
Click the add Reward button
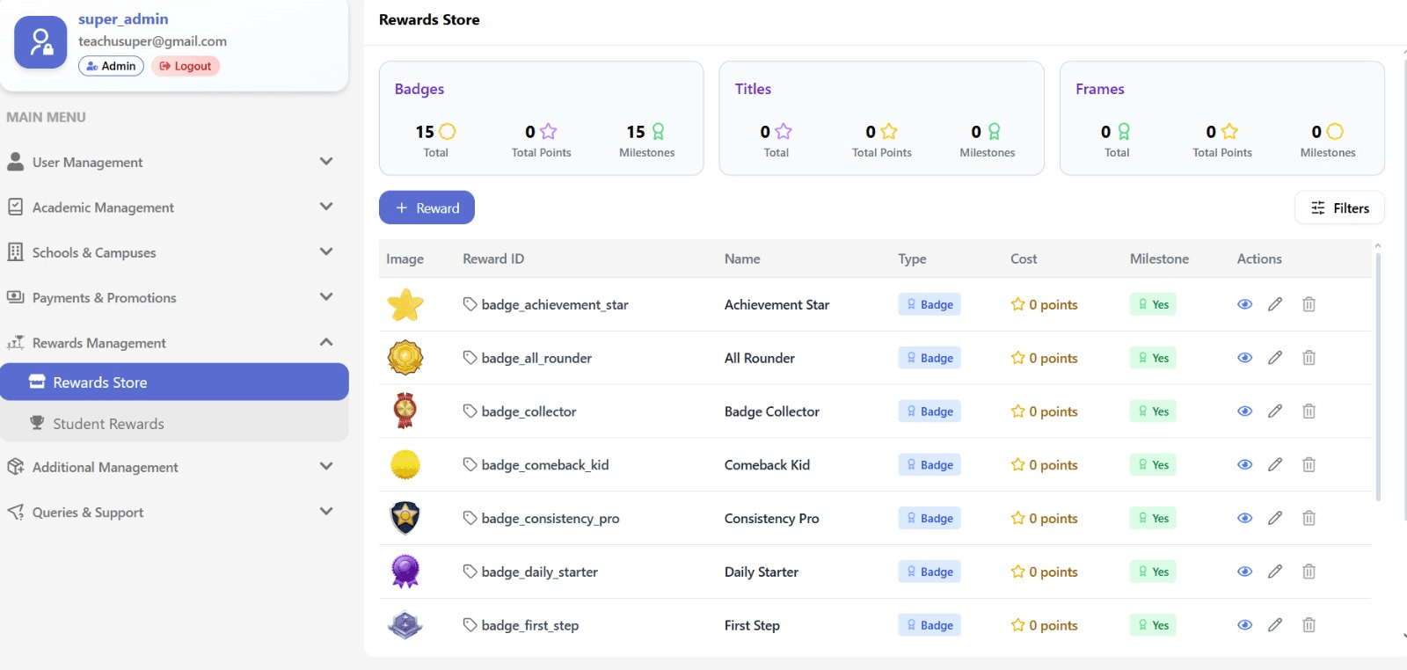click(426, 208)
